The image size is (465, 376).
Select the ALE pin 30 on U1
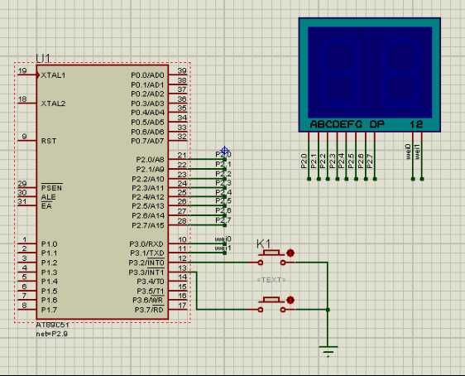[26, 196]
